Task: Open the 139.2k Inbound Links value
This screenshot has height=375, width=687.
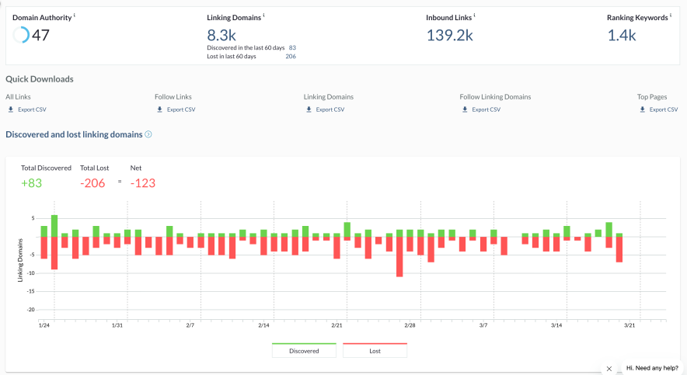Action: coord(450,35)
